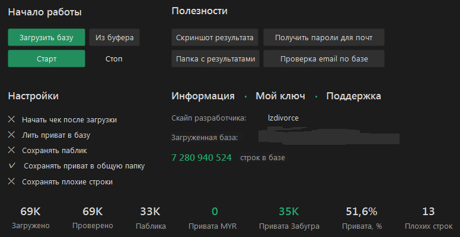Click the Скайп разработчика label
This screenshot has height=237, width=460.
coord(209,118)
